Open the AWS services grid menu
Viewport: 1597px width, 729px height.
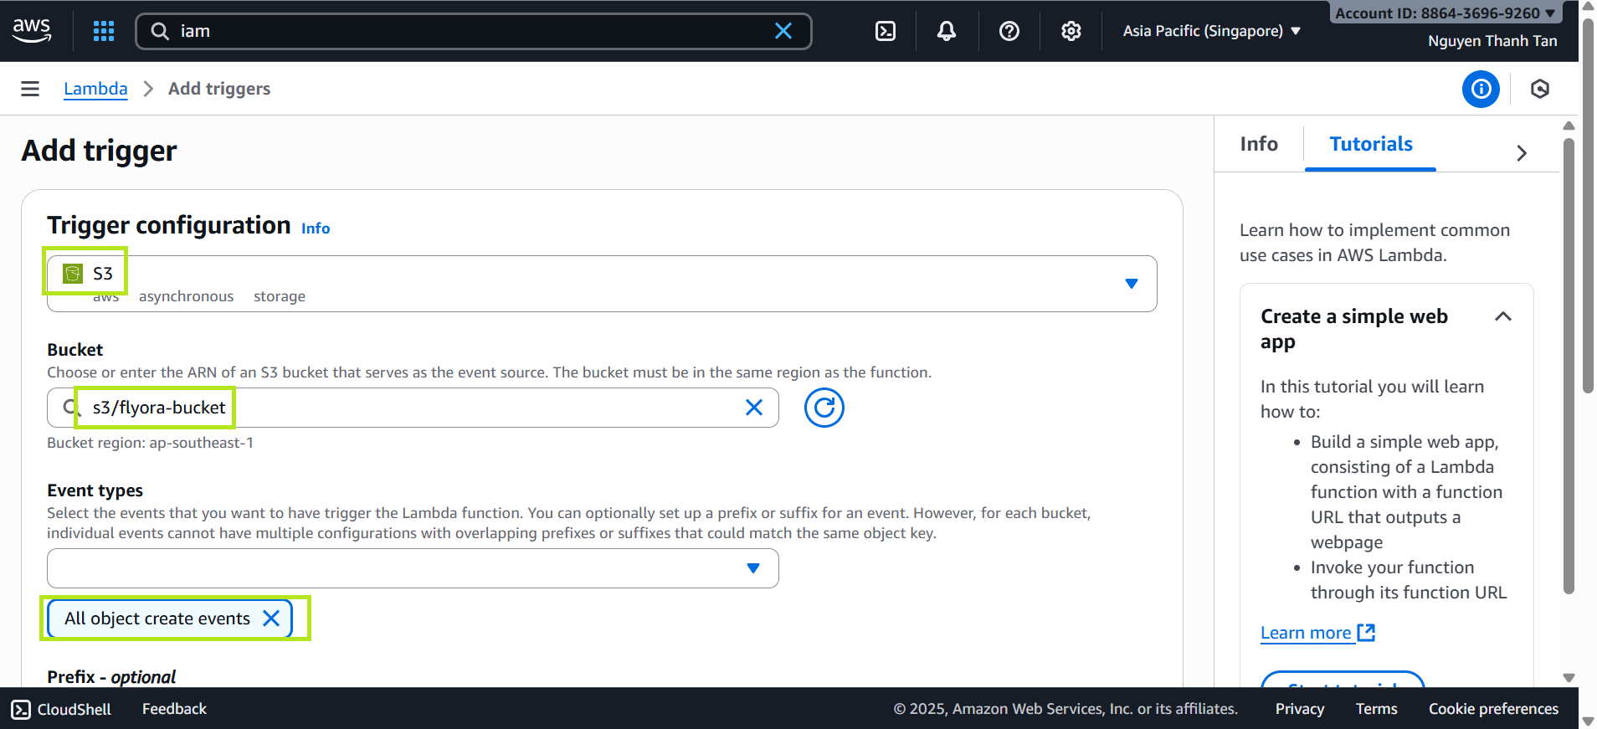pos(104,31)
